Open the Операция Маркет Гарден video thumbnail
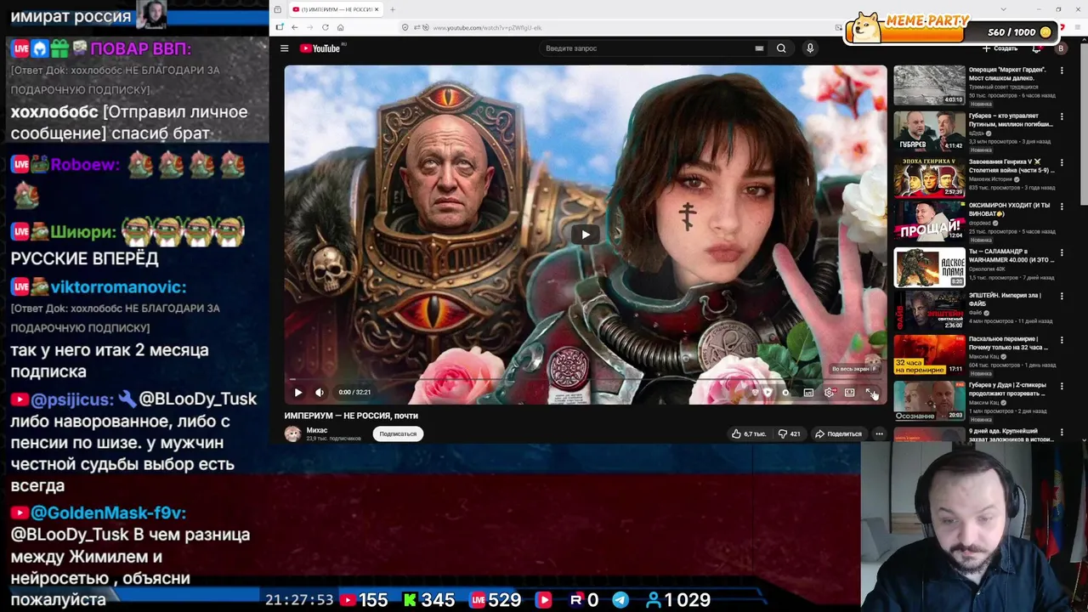 click(929, 85)
